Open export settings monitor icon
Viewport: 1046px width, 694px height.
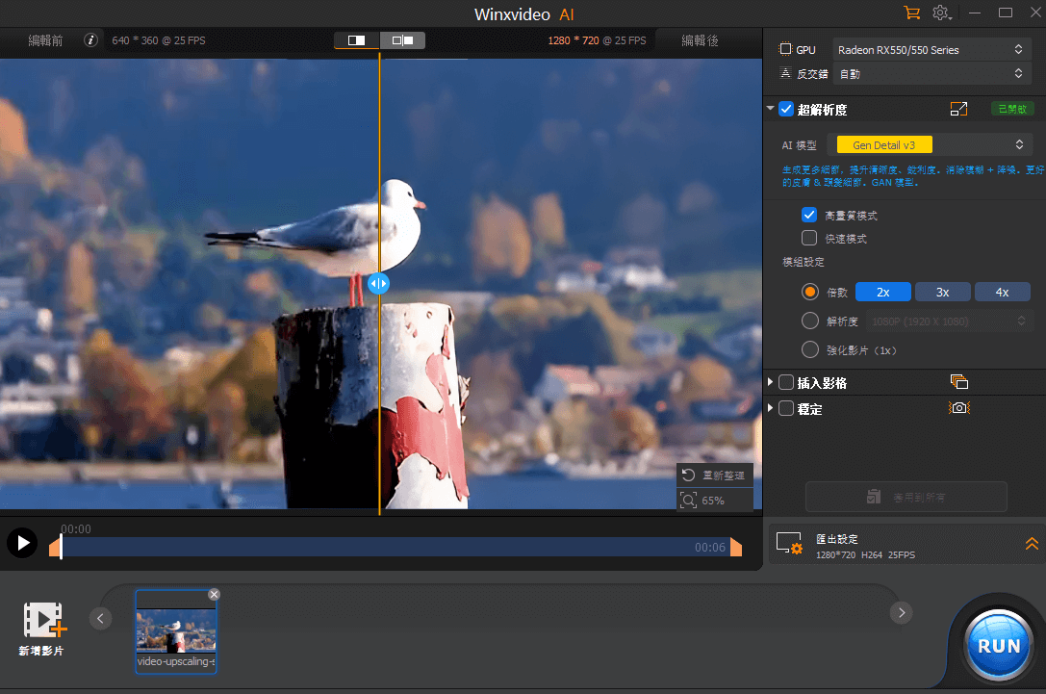point(789,544)
